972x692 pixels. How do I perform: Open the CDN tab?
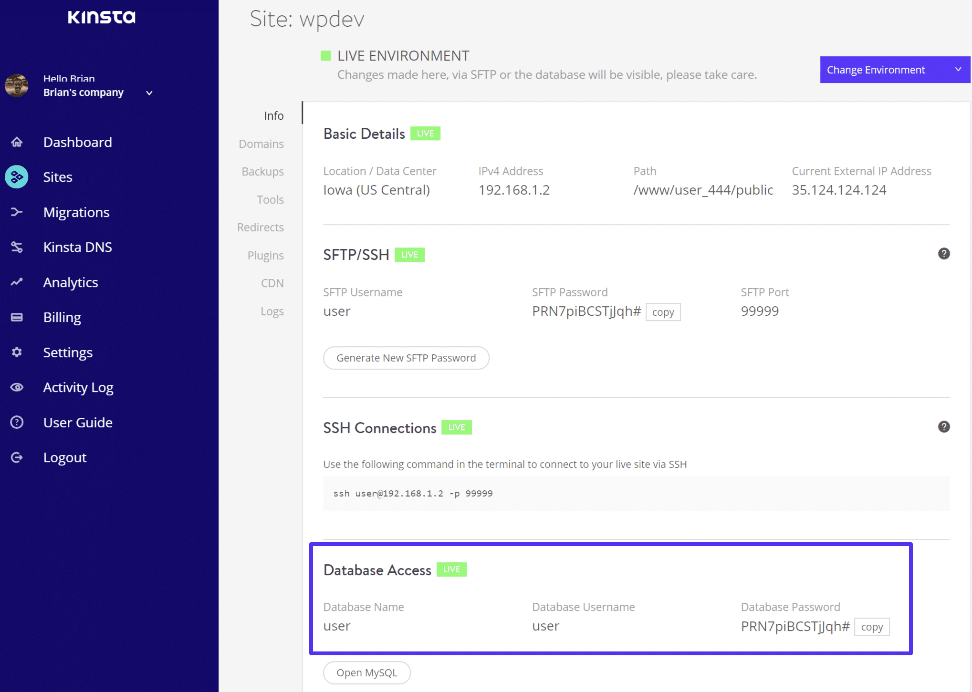tap(272, 283)
